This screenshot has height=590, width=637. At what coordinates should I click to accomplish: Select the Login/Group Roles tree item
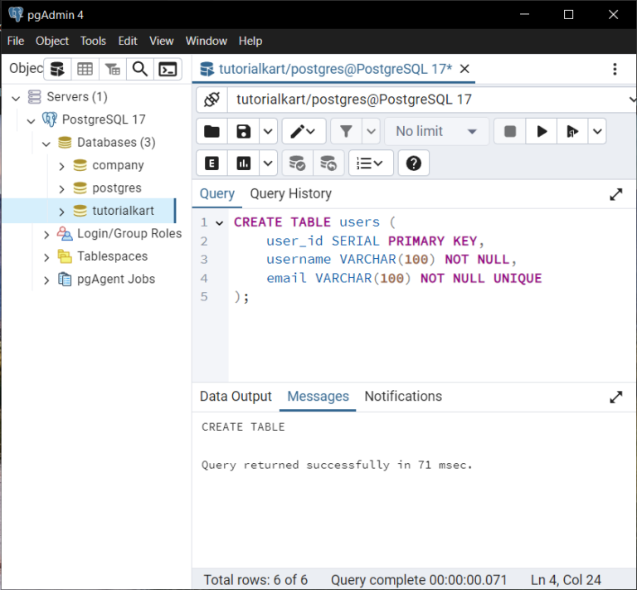click(129, 234)
